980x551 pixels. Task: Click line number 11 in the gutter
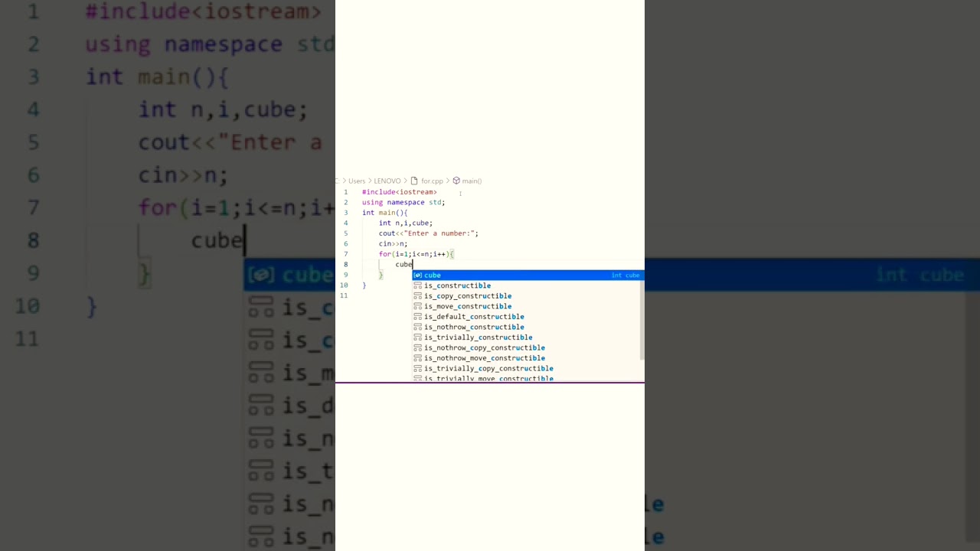click(x=344, y=295)
